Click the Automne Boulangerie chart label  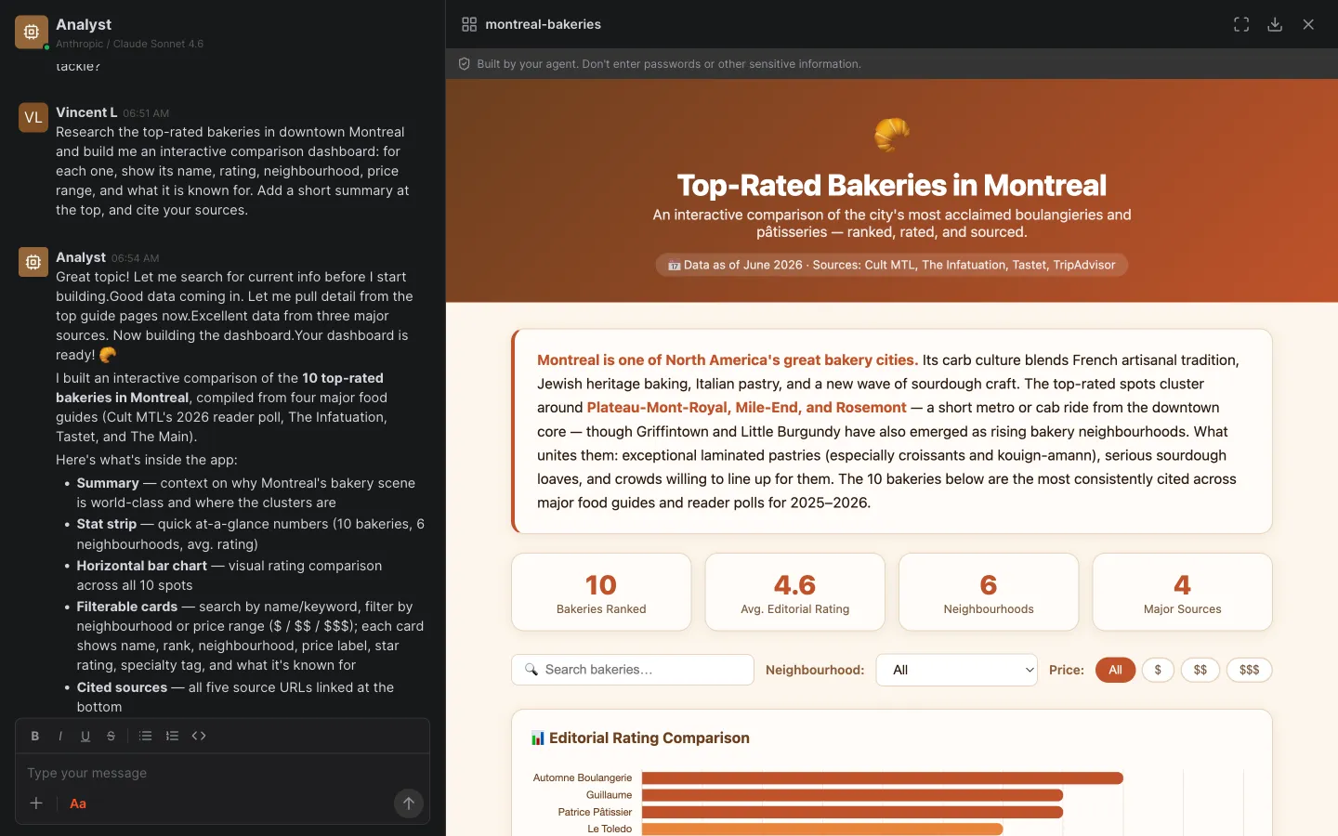tap(583, 778)
